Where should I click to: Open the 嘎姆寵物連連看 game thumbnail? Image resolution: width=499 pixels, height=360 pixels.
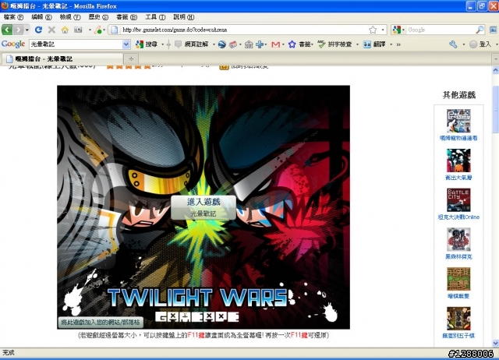point(458,121)
